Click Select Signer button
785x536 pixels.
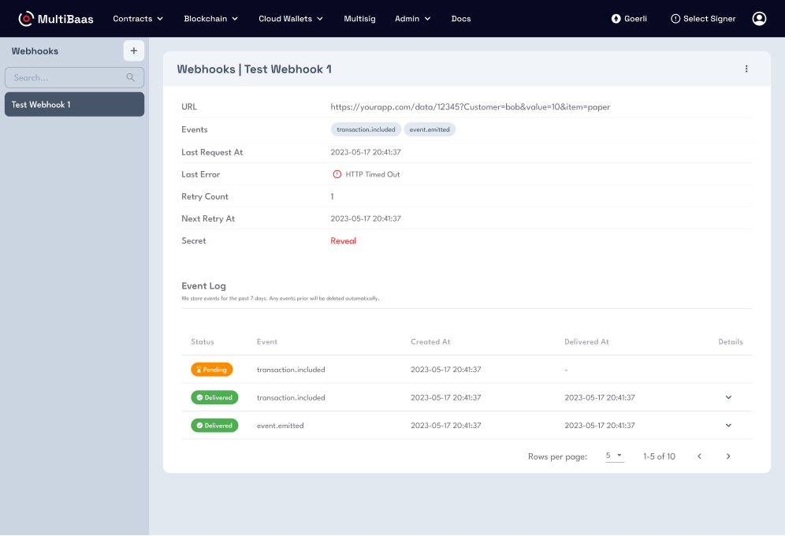coord(703,18)
